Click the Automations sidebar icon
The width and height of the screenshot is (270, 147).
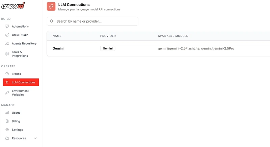pos(7,26)
